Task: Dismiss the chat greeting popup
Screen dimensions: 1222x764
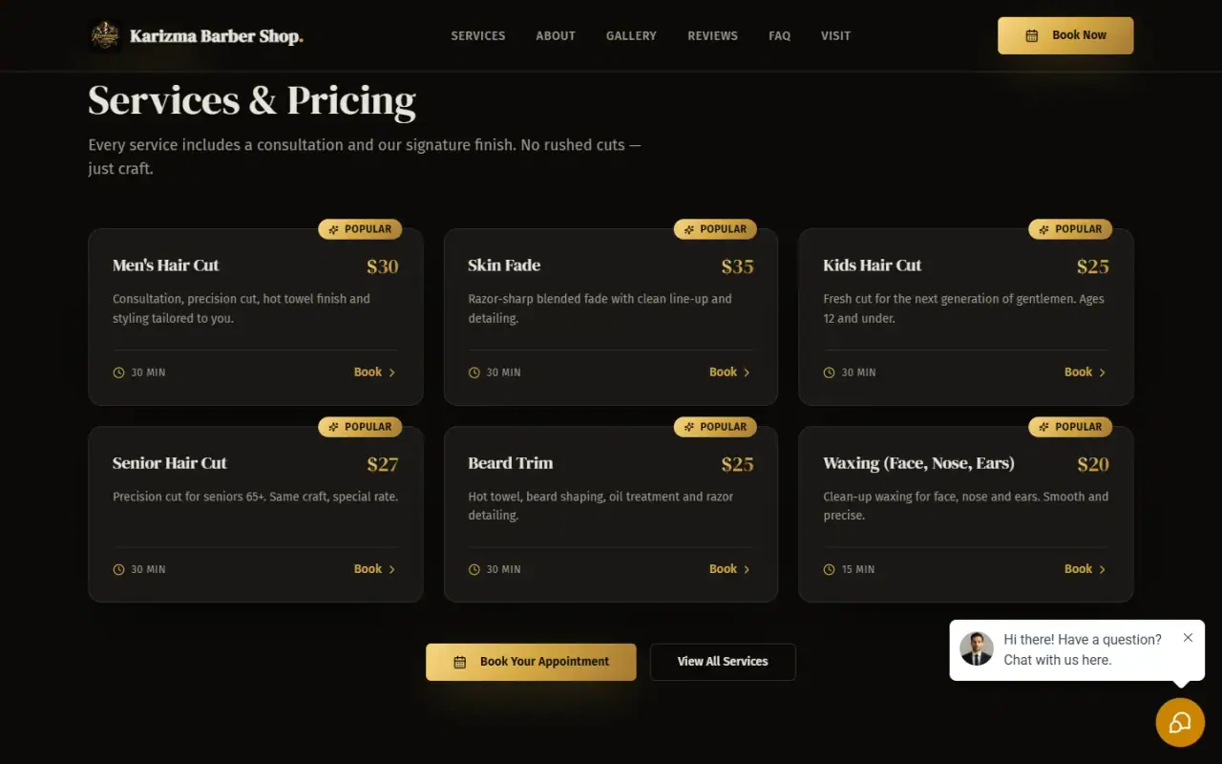Action: 1188,637
